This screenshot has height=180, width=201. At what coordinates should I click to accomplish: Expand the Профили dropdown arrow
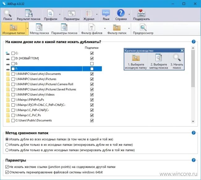click(60, 14)
